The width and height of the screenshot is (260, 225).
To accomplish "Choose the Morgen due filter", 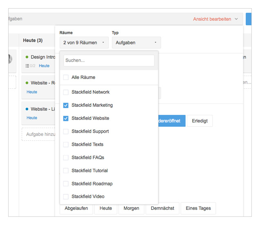I will click(x=131, y=208).
